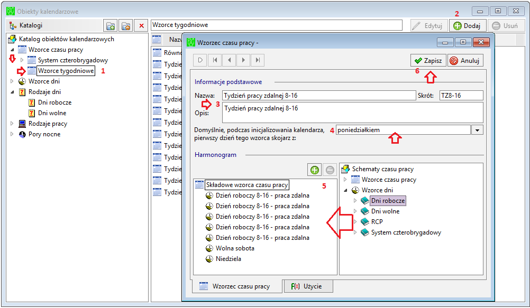Click the first navigation arrow in dialog
This screenshot has height=308, width=530.
200,60
